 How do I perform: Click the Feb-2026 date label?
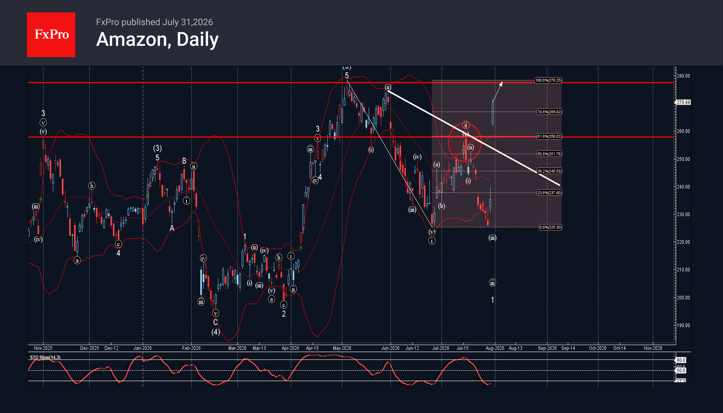[191, 348]
